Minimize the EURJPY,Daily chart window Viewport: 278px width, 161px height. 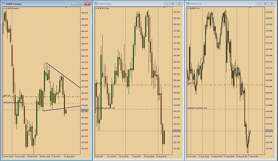coord(166,4)
